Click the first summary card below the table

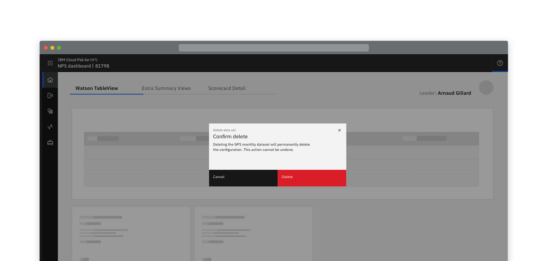[x=131, y=233]
